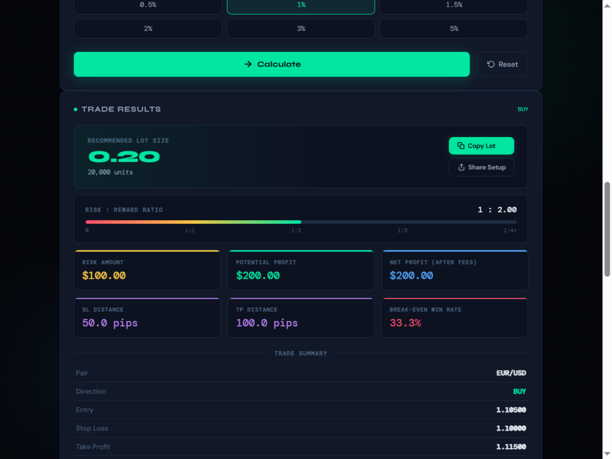Click the EUR/USD pair value
Screen dimensions: 612x459
(x=511, y=373)
